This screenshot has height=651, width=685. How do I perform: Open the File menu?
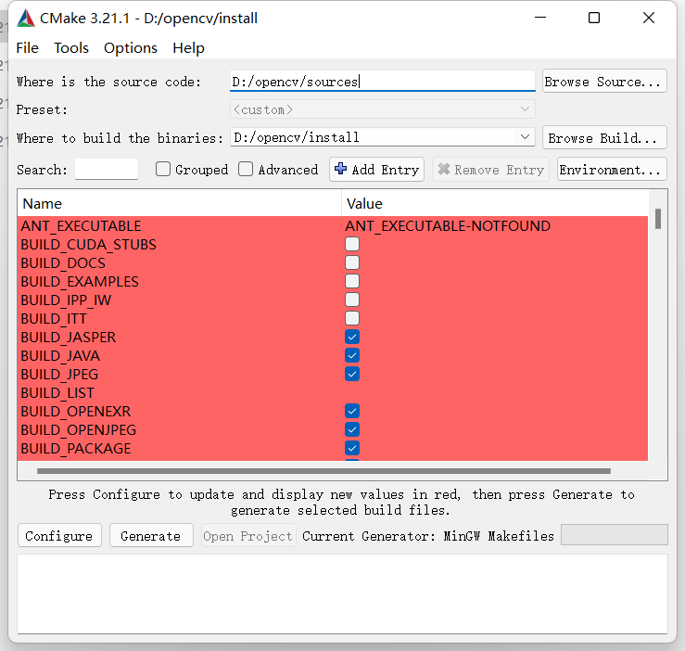(x=27, y=47)
